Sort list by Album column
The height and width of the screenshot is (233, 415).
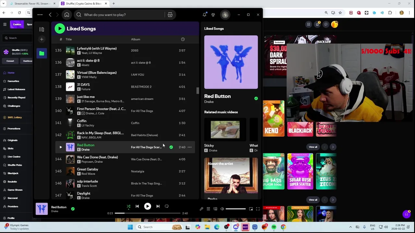(x=136, y=39)
